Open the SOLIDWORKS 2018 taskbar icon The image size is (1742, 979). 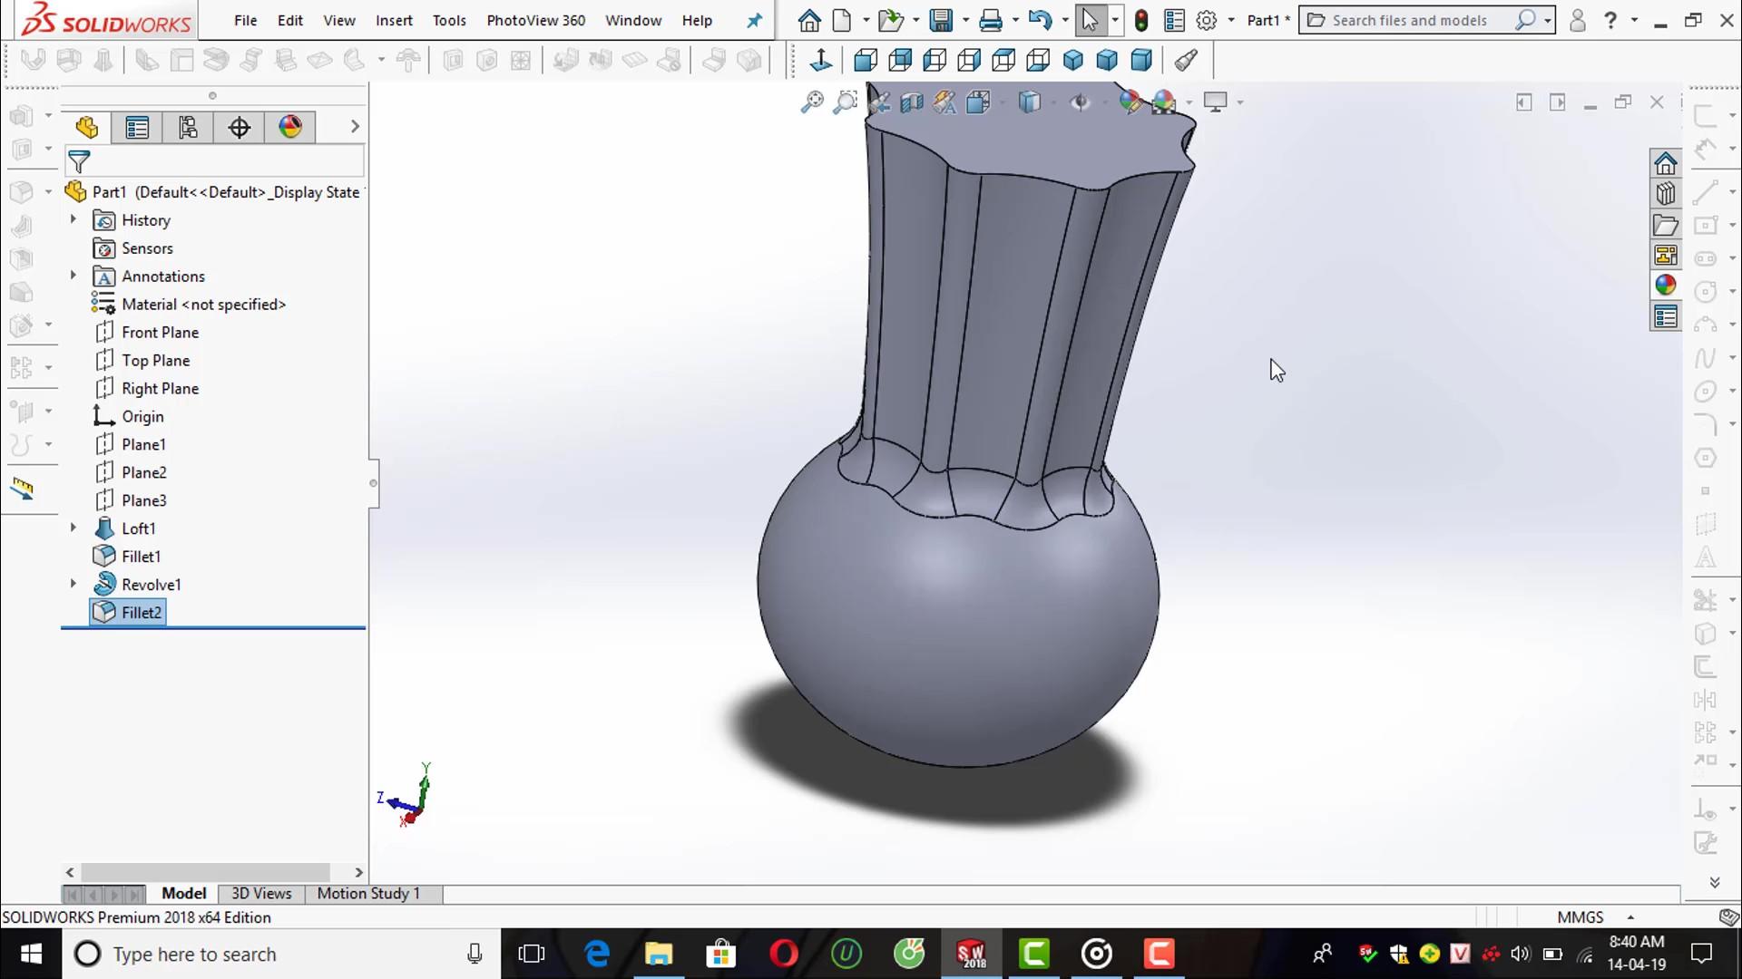[970, 954]
